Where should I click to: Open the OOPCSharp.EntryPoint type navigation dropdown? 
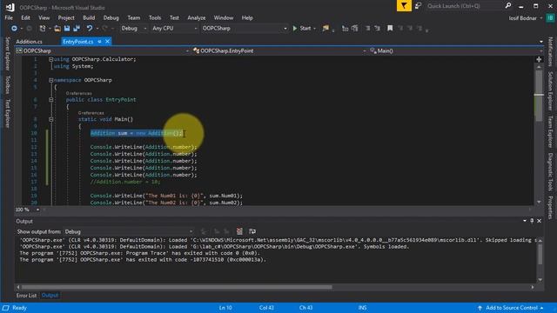point(279,50)
